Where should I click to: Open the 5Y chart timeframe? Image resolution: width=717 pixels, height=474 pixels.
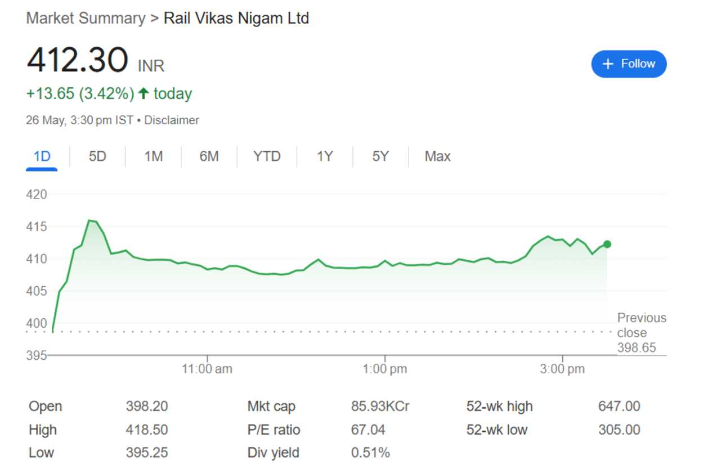pos(379,156)
